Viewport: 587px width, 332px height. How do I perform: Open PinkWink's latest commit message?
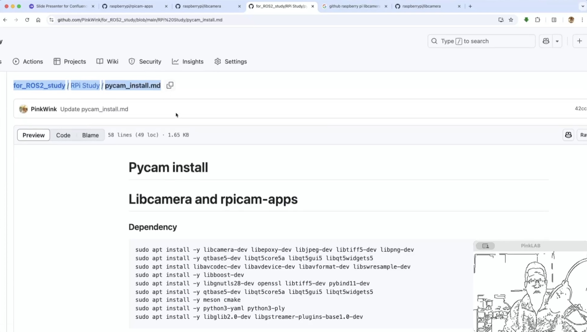94,109
